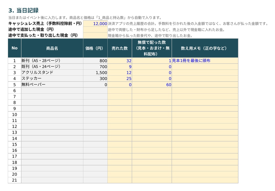Click the 数え用メモ column header
275x191 pixels.
205,48
